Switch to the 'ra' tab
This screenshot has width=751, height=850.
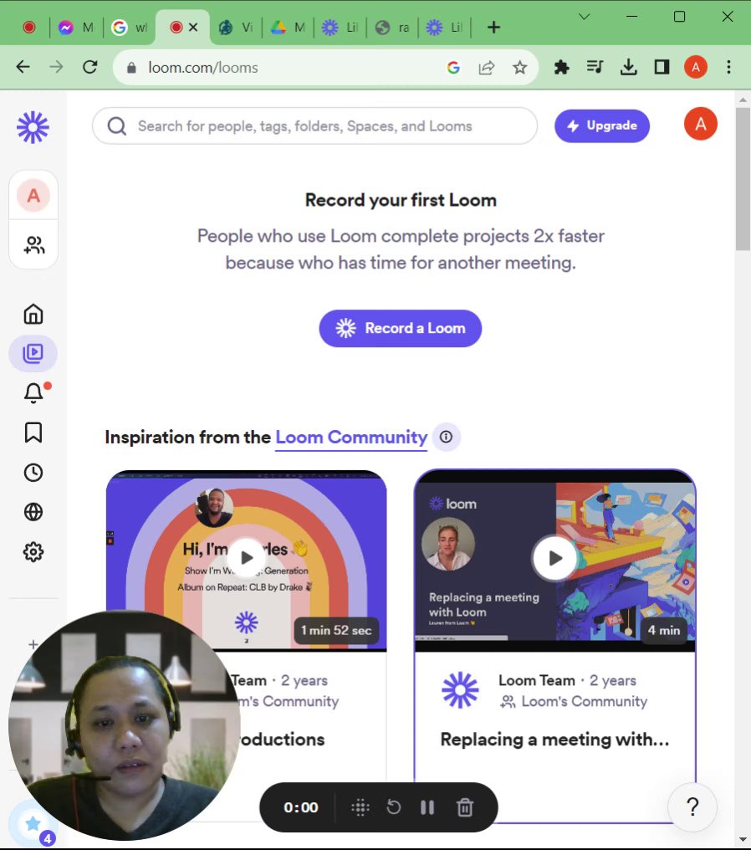(x=393, y=27)
